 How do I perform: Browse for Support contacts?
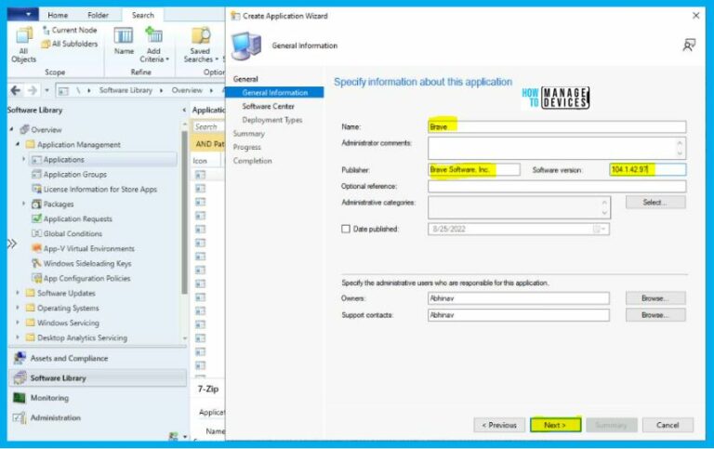(655, 315)
